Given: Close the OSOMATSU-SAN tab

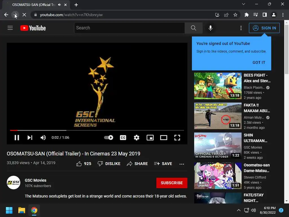Looking at the screenshot, I should (x=65, y=5).
